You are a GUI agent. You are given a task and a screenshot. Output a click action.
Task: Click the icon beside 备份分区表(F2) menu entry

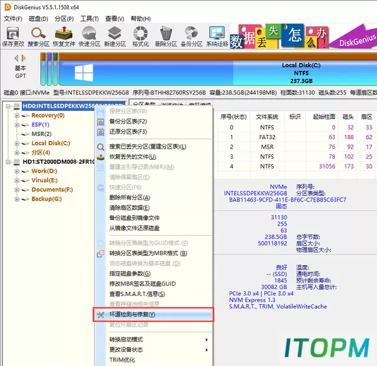[x=101, y=122]
